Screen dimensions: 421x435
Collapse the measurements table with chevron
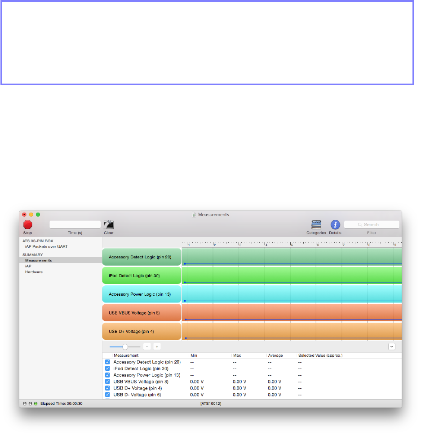pos(392,346)
